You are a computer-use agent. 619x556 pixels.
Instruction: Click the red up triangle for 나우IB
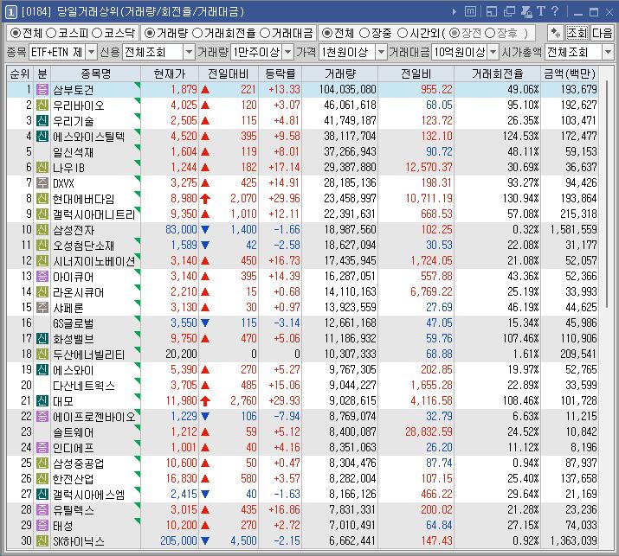[205, 167]
